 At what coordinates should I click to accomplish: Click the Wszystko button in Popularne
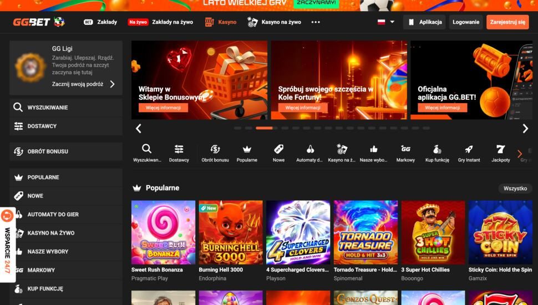(x=515, y=189)
